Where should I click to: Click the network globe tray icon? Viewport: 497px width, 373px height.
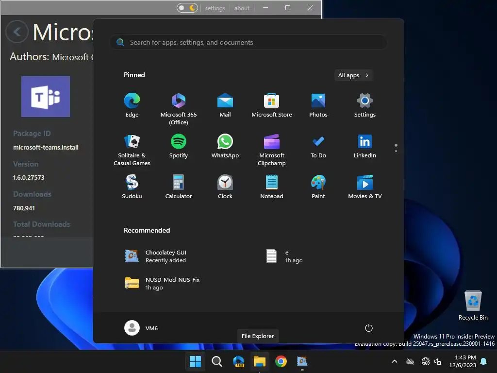425,361
